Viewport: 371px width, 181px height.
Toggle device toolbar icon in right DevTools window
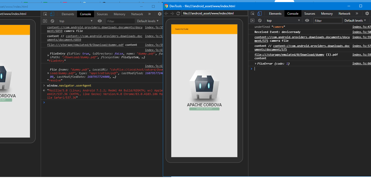[x=259, y=14]
